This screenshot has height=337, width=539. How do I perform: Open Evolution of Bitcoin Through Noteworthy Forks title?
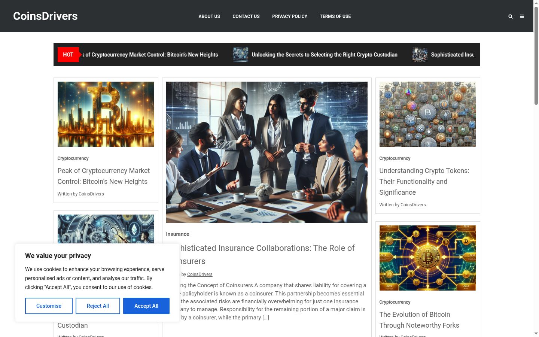(x=419, y=320)
